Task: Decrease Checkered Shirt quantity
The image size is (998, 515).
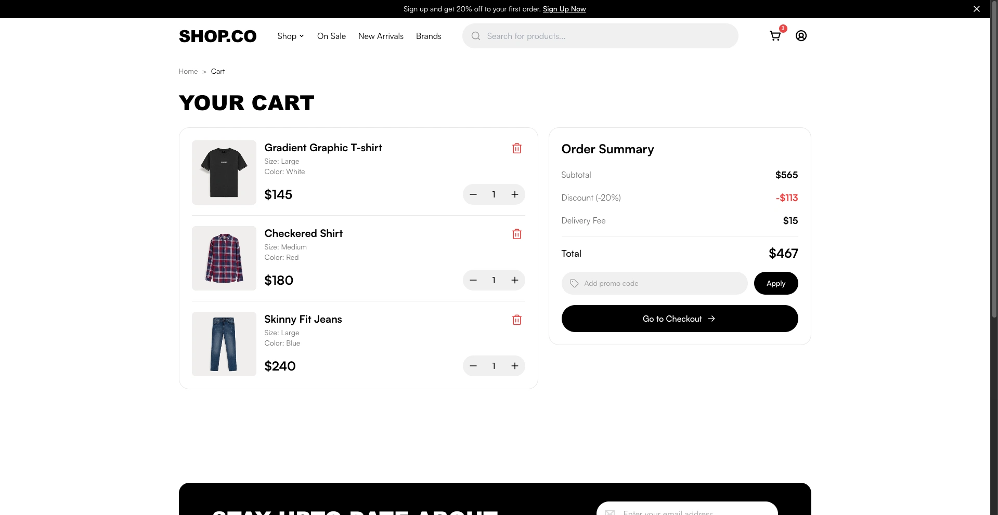Action: click(473, 280)
